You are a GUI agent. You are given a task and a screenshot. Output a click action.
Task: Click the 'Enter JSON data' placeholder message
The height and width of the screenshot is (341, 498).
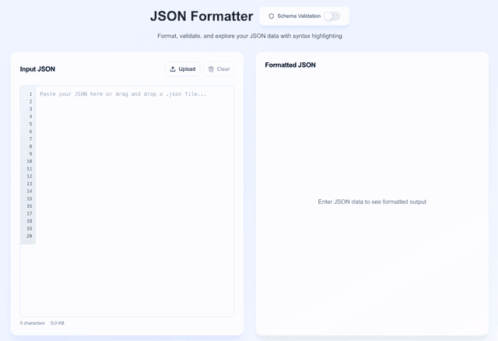coord(372,202)
